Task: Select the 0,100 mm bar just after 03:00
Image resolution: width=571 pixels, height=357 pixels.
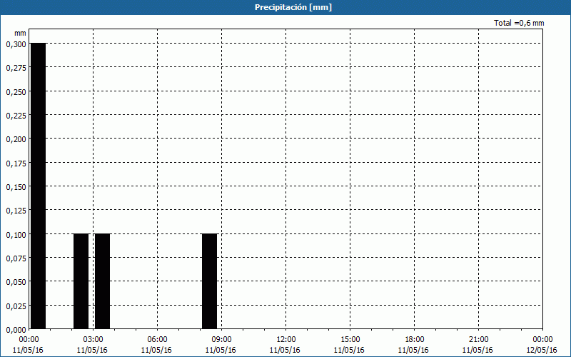Action: (102, 281)
